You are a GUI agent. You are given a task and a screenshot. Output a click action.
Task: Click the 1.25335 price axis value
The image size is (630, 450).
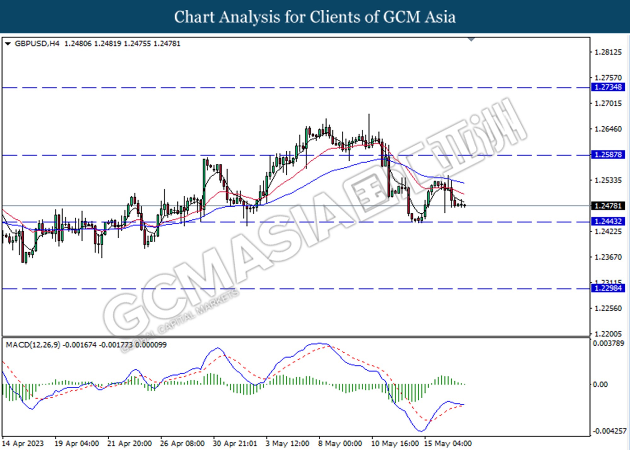[608, 180]
